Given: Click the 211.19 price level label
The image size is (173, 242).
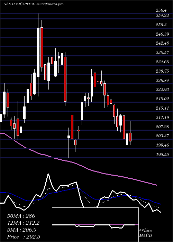Looking at the screenshot, I should pyautogui.click(x=162, y=118).
